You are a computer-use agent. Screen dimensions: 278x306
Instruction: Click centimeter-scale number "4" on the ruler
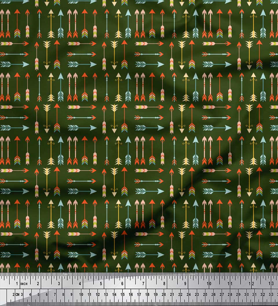[30, 294]
